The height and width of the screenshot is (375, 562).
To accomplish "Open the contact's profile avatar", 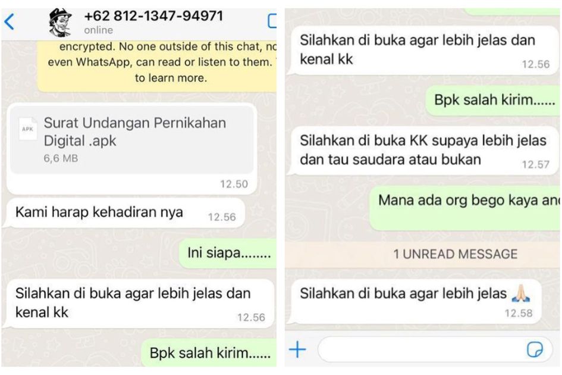I will [60, 23].
